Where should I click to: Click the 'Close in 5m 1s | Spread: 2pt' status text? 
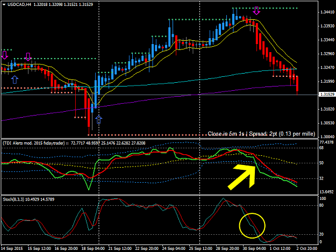261,134
